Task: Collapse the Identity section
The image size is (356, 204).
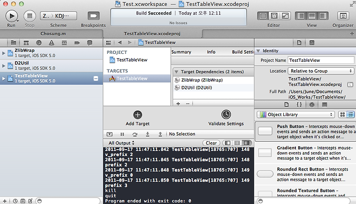Action: tap(258, 51)
